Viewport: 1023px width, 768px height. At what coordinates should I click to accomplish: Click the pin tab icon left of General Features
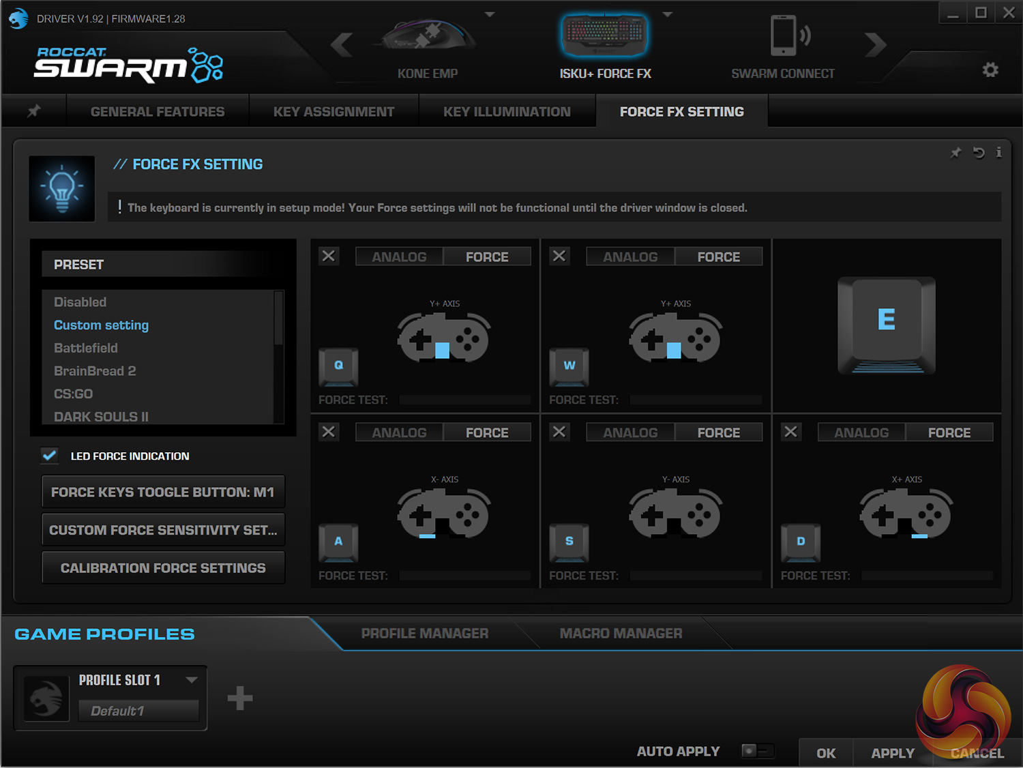[x=33, y=111]
